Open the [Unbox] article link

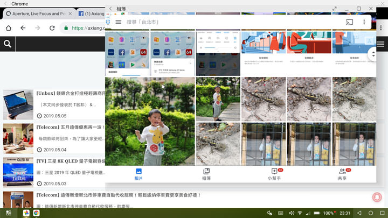[70, 93]
